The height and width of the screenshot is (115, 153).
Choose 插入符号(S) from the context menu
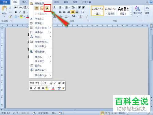(x=41, y=46)
